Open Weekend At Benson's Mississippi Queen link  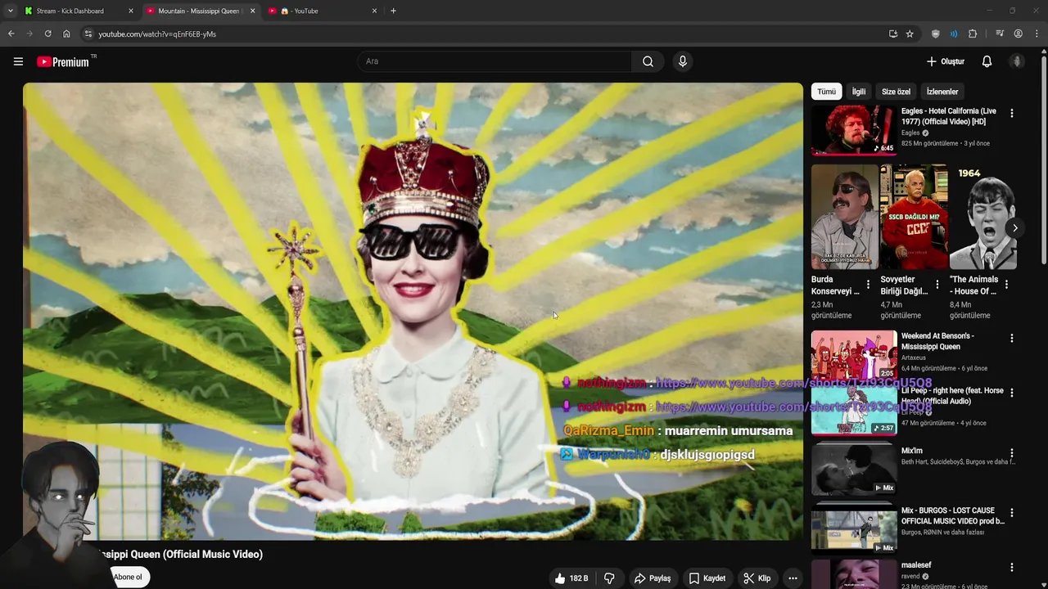pyautogui.click(x=937, y=341)
